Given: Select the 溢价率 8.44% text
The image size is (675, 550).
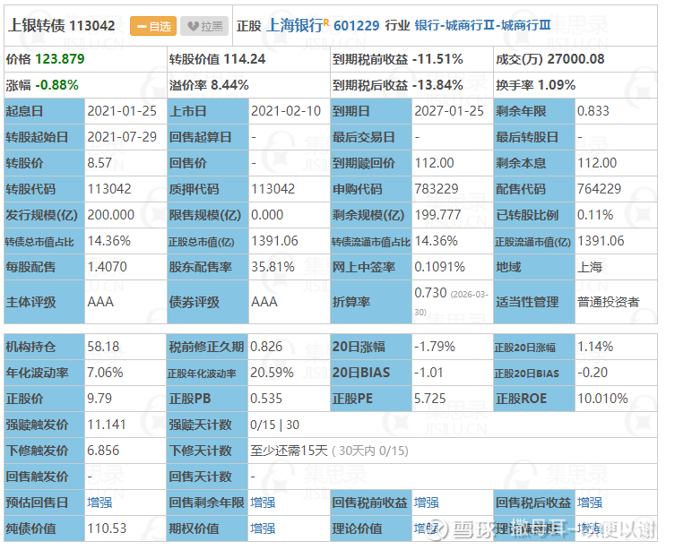Looking at the screenshot, I should pos(209,85).
